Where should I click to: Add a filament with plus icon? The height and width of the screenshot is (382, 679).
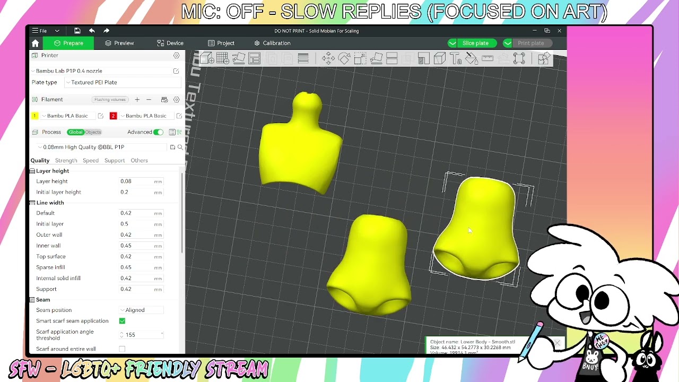(137, 100)
